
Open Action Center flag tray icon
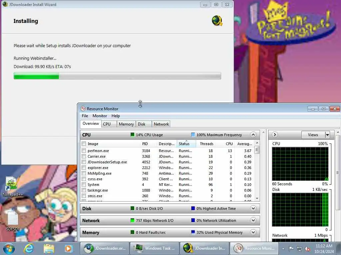(x=291, y=248)
